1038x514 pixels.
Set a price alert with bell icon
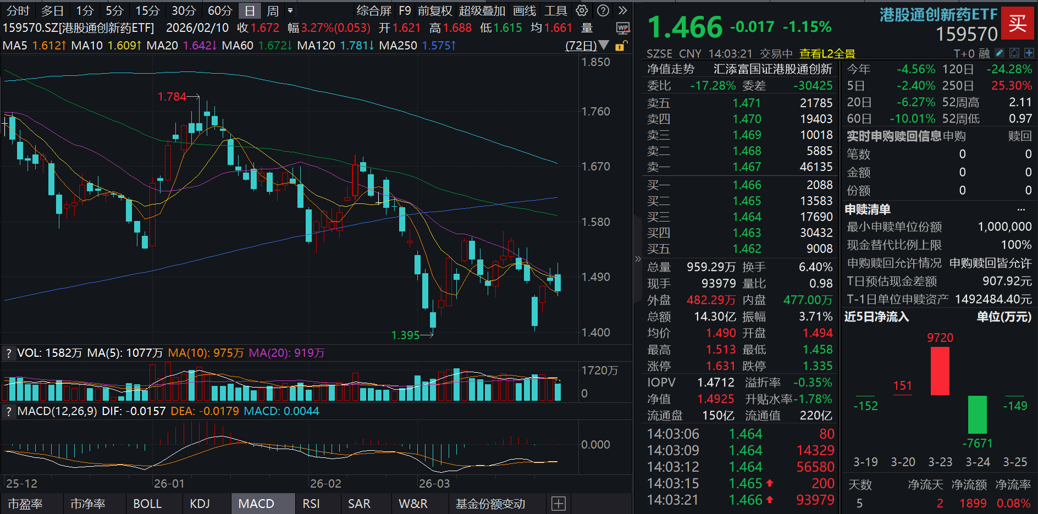(x=1014, y=53)
